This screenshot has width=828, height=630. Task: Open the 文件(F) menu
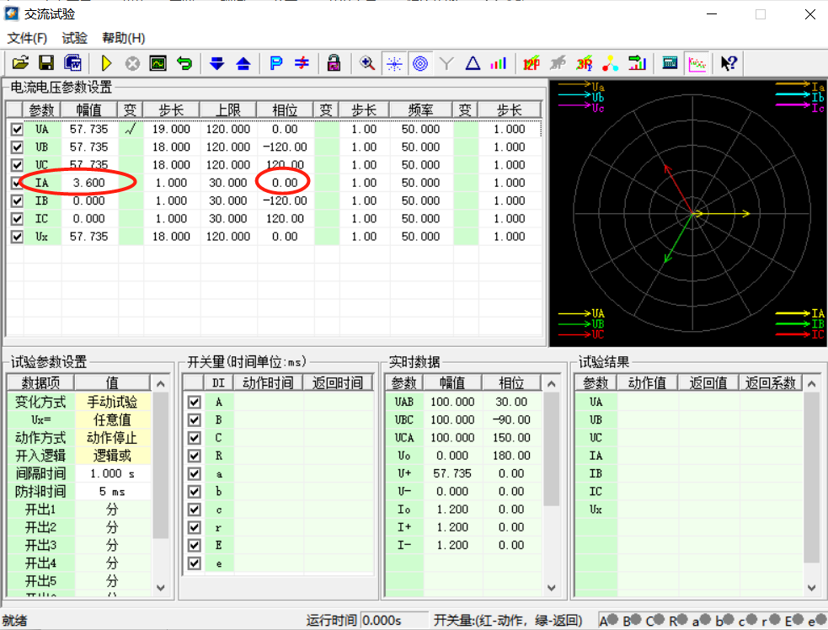pyautogui.click(x=27, y=38)
